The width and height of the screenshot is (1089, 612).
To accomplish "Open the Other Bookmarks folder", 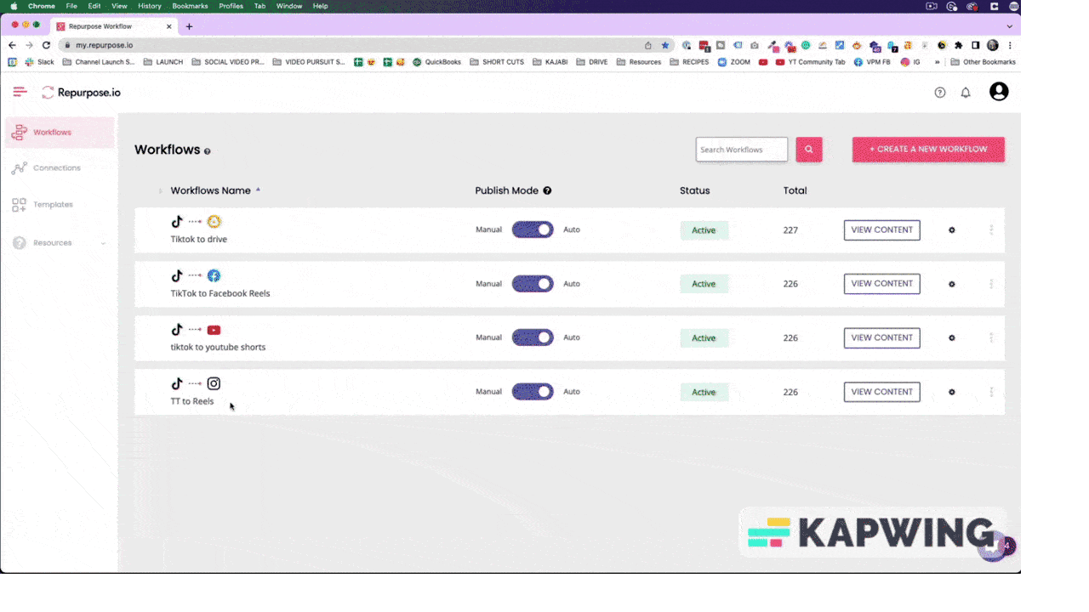I will pyautogui.click(x=983, y=62).
